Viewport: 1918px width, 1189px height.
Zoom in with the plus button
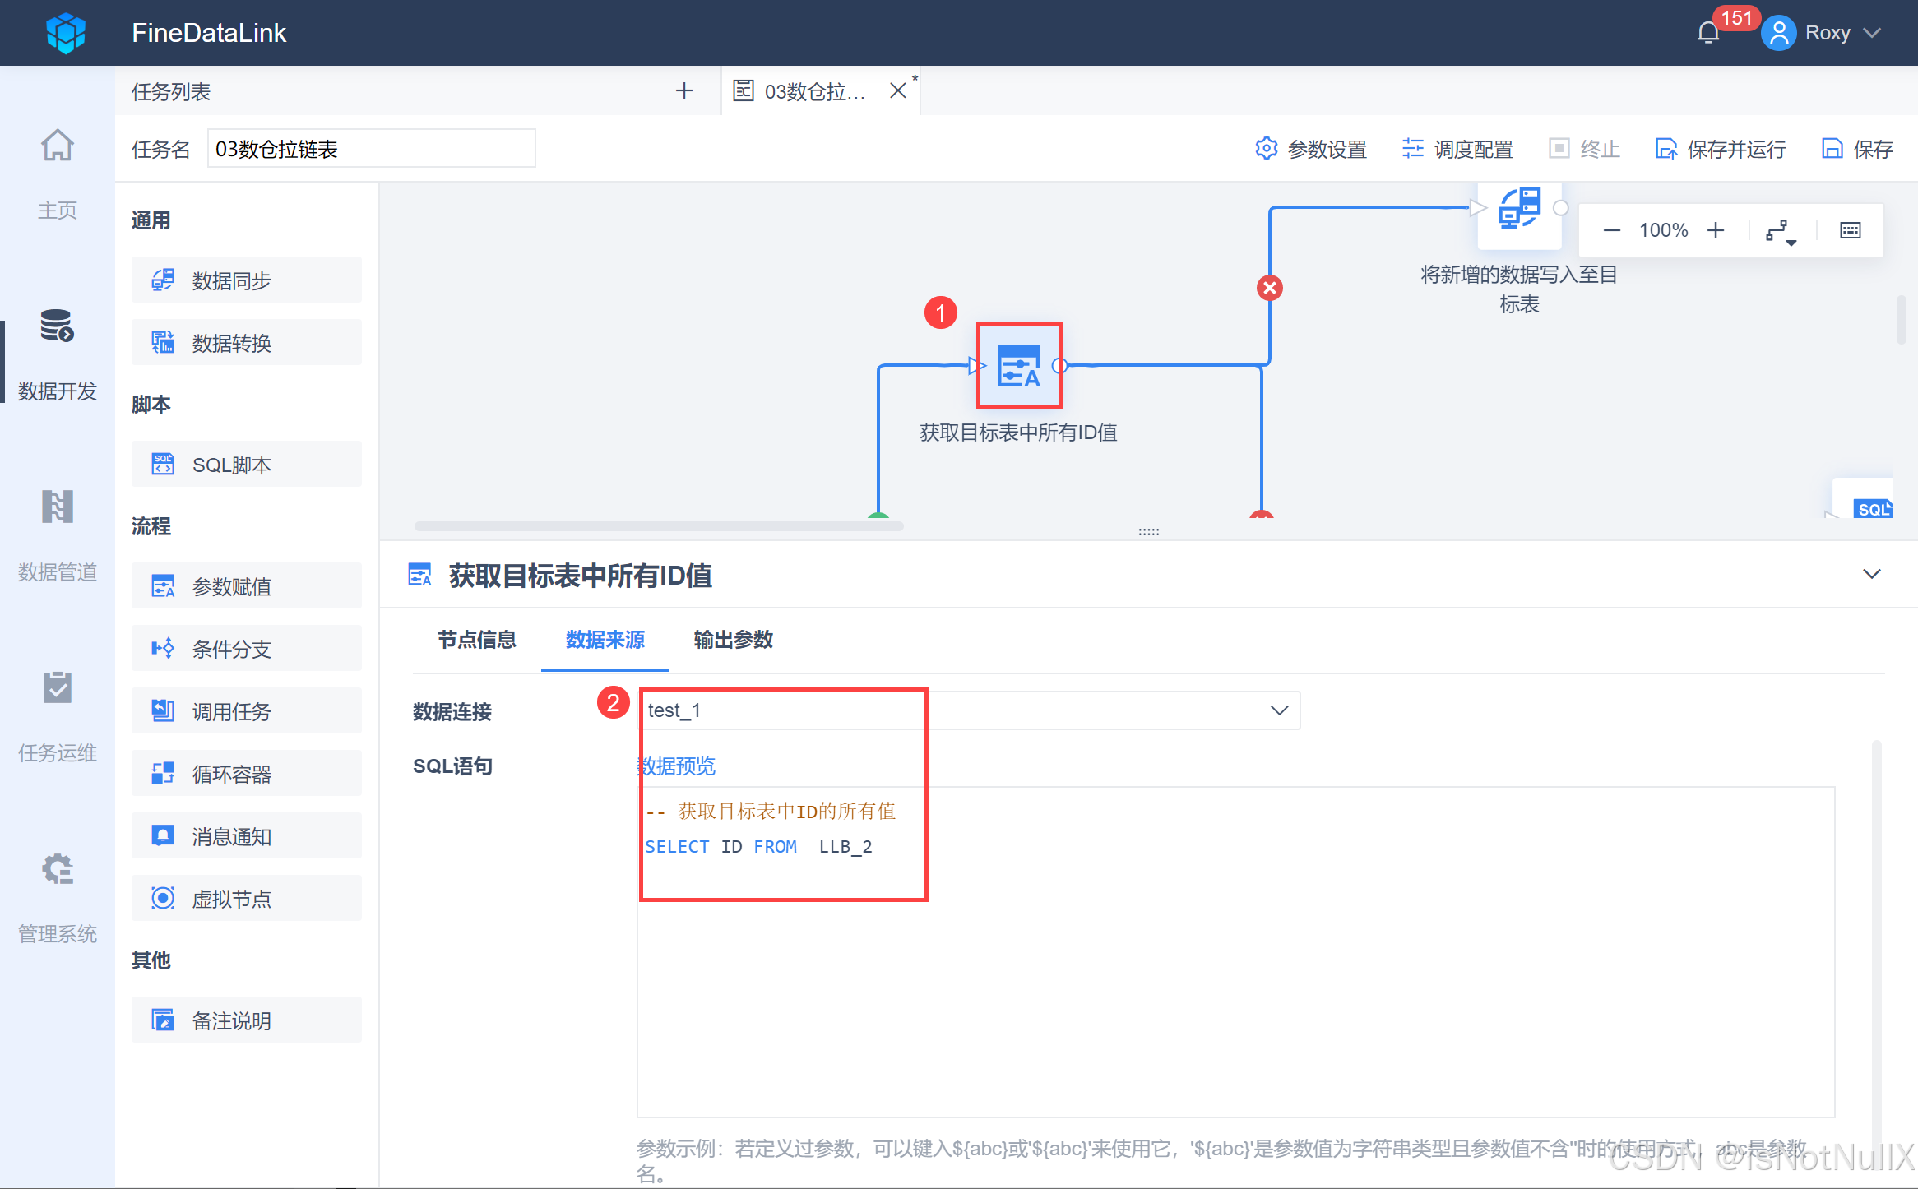(1716, 231)
